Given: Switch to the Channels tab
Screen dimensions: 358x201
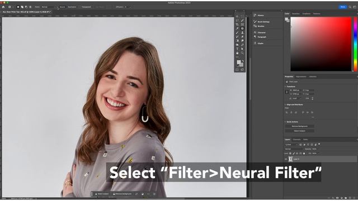Looking at the screenshot, I should click(297, 140).
